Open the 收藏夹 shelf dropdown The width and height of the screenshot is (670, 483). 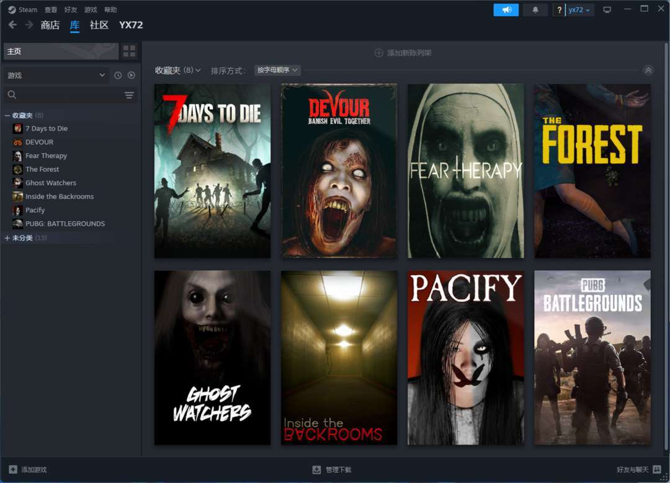pos(178,71)
